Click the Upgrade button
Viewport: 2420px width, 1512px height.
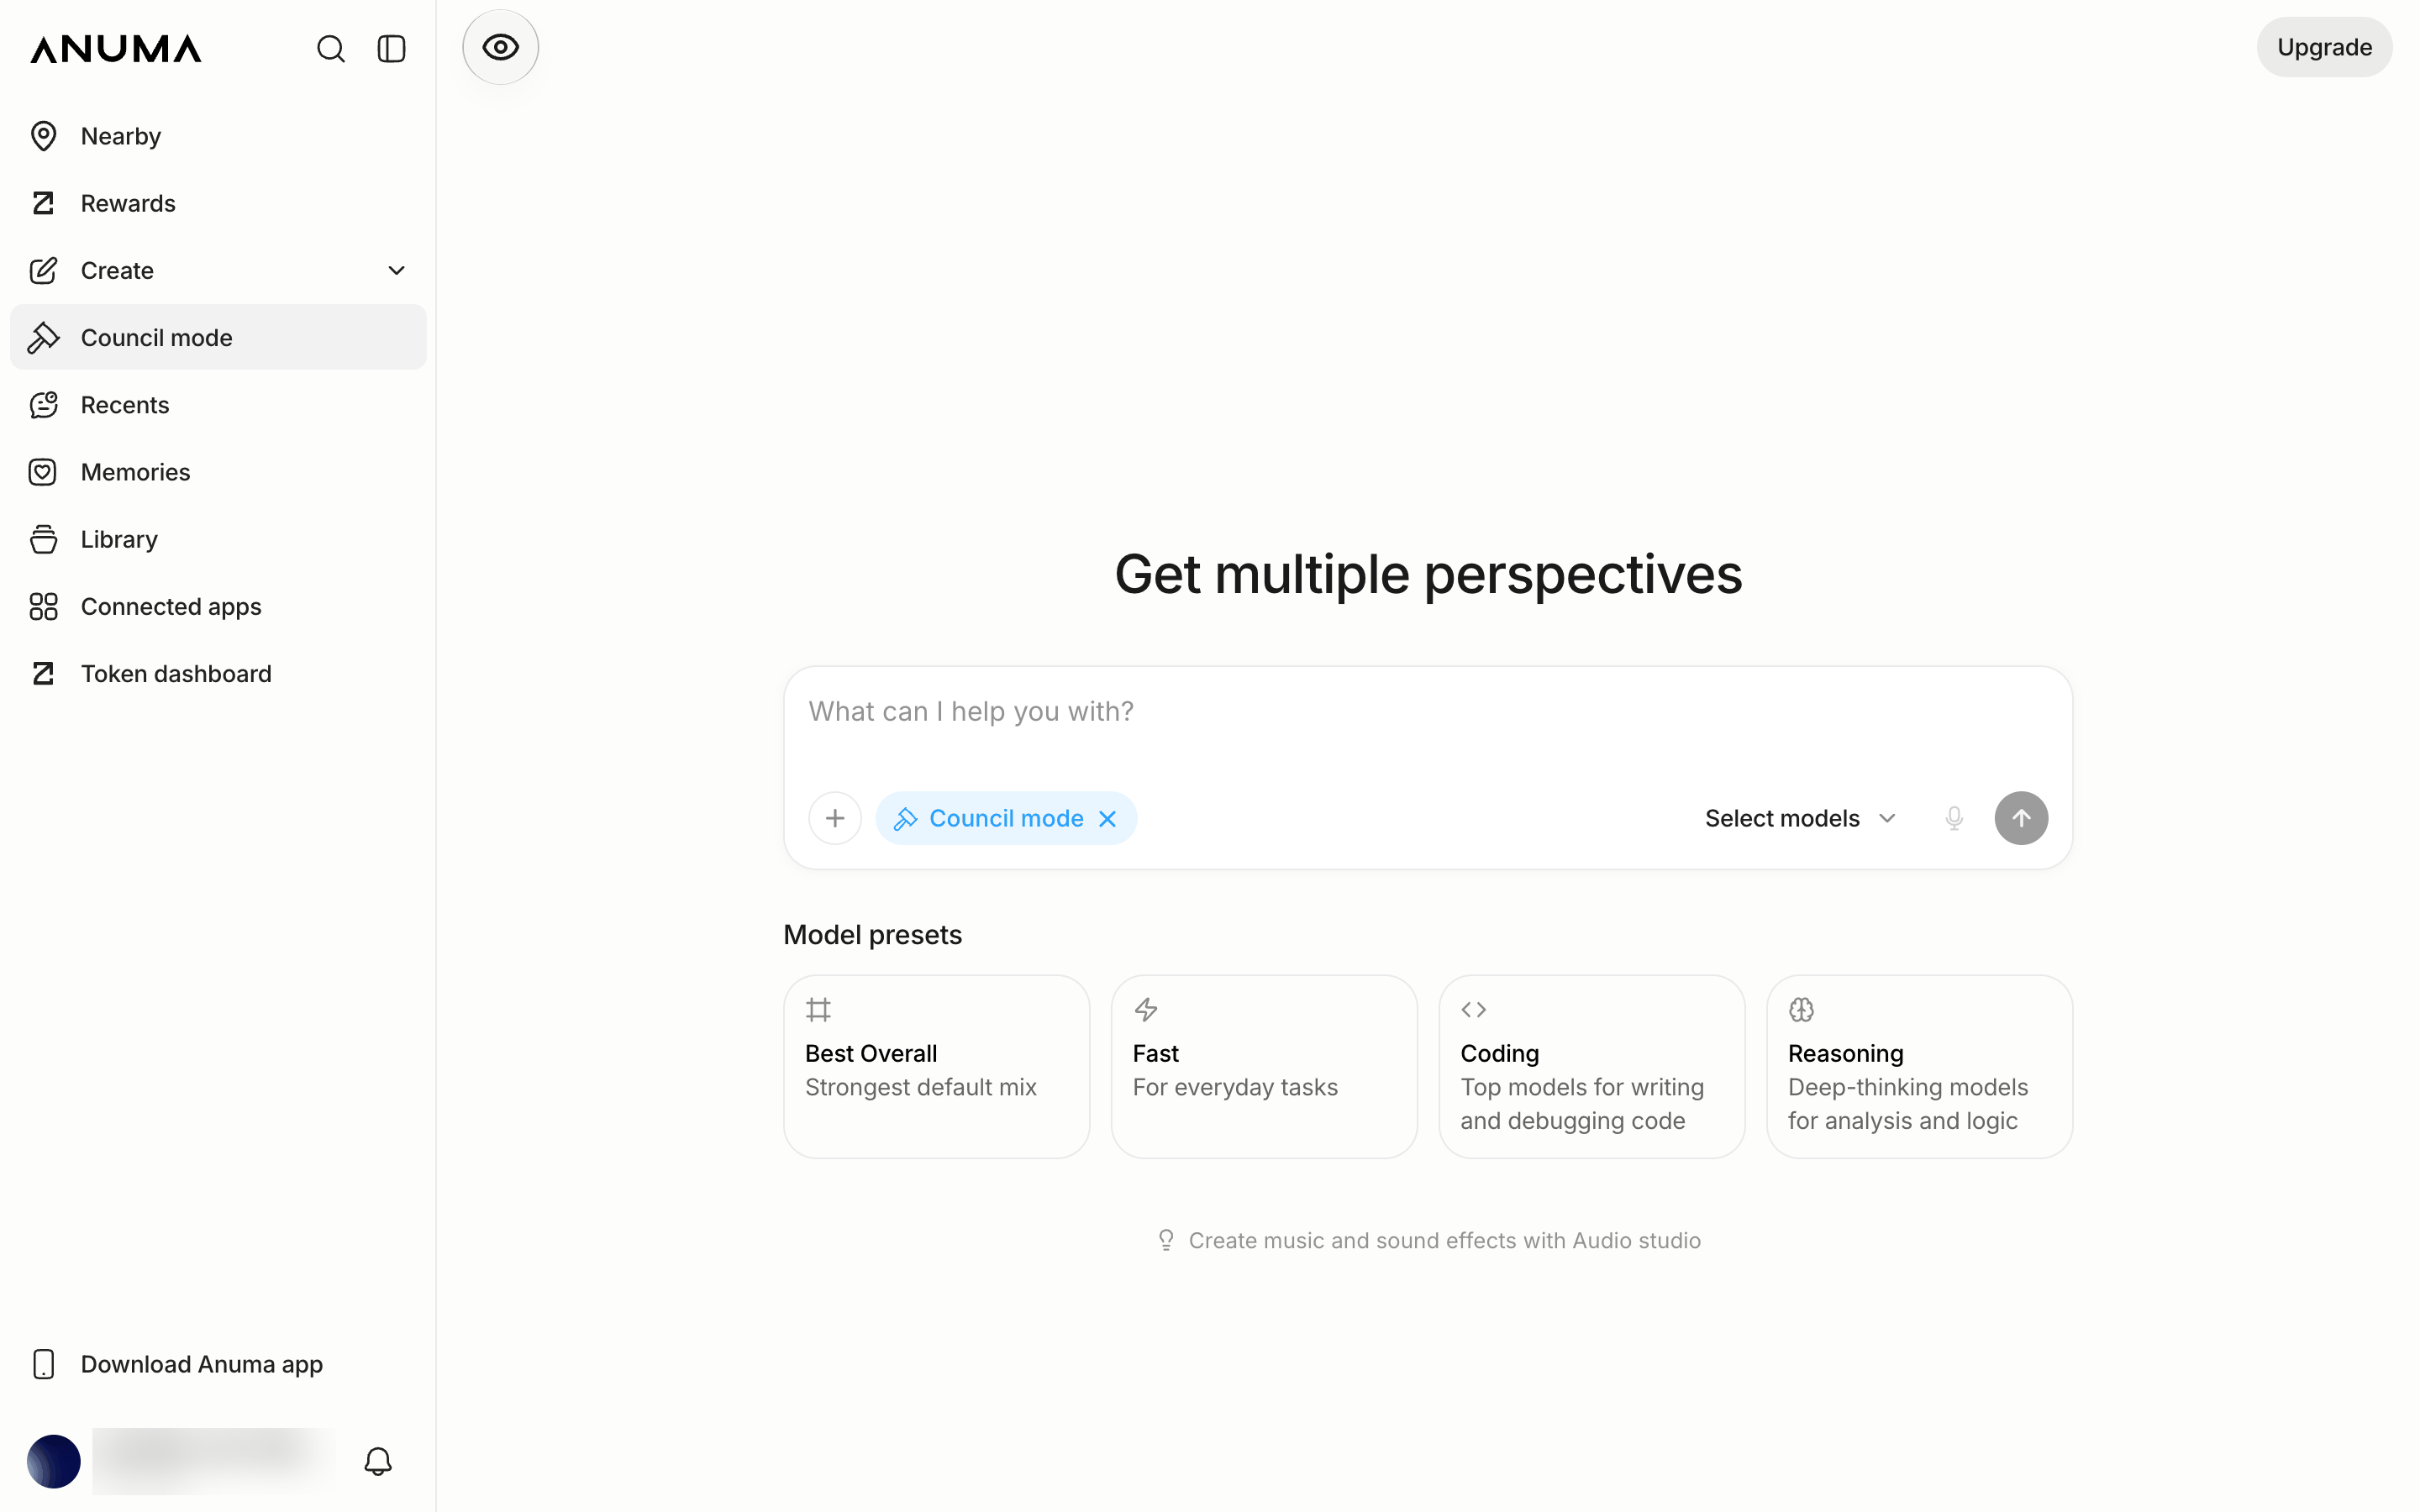coord(2323,47)
